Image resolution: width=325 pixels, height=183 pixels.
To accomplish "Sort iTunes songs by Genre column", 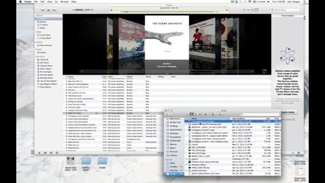I will [x=148, y=77].
